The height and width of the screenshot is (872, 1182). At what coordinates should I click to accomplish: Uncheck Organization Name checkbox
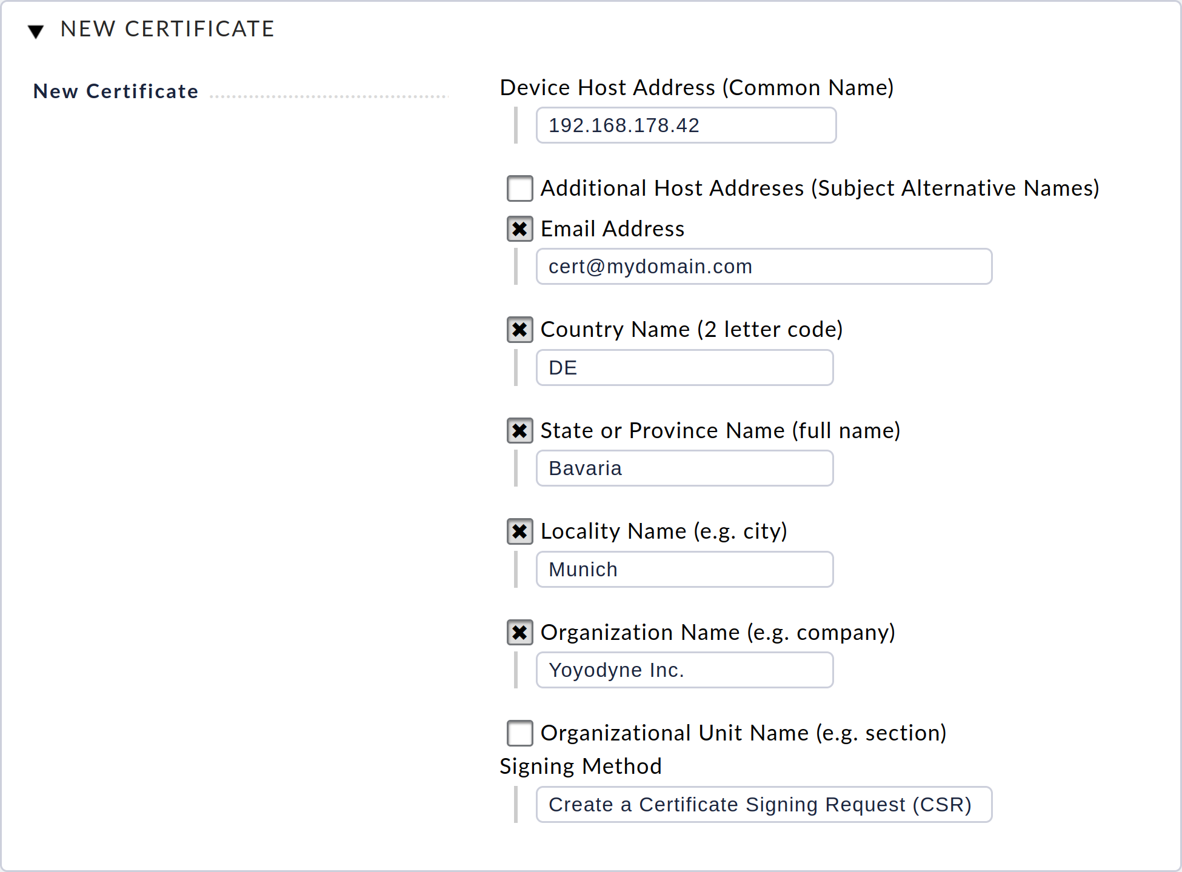(520, 633)
